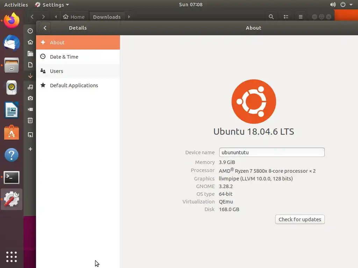358x268 pixels.
Task: Select the QEmu virtualization value
Action: point(226,202)
